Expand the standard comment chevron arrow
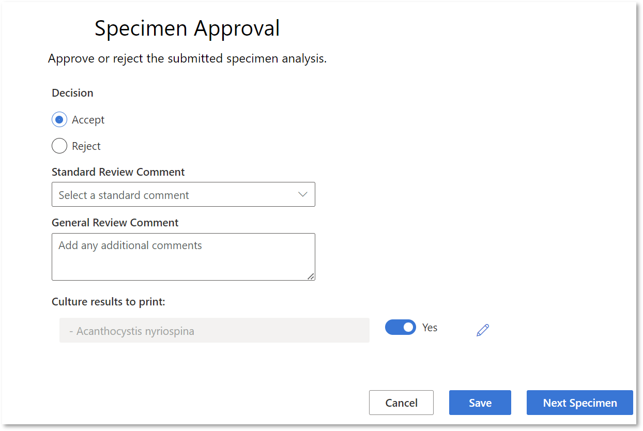Screen dimensions: 643x431 [x=303, y=194]
